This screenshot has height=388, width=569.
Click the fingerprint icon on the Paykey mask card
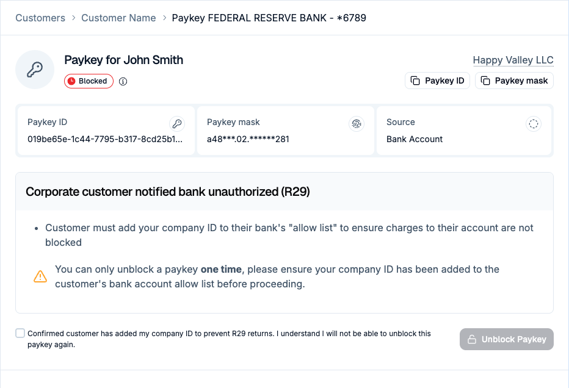[357, 124]
